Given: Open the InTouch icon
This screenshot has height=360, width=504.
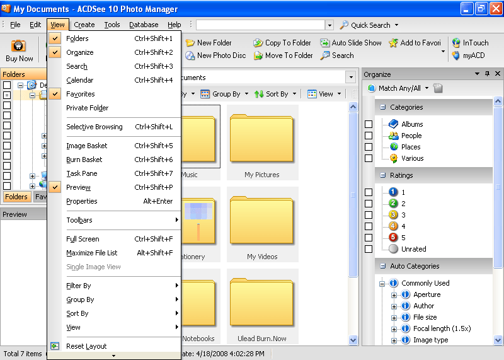Looking at the screenshot, I should click(x=455, y=43).
